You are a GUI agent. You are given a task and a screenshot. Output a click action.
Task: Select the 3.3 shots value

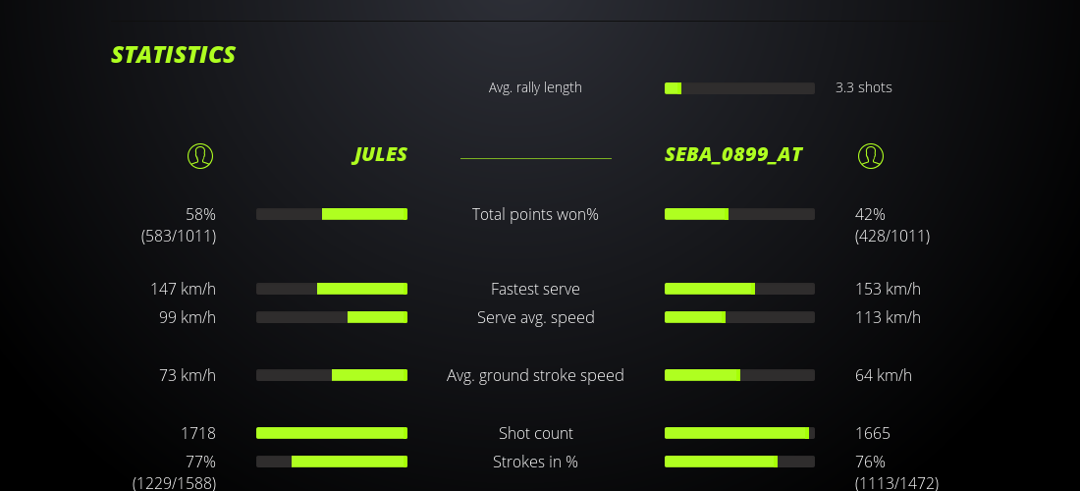click(x=864, y=87)
